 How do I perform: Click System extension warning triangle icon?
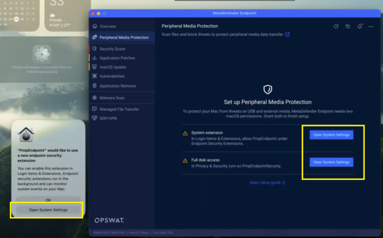(185, 133)
